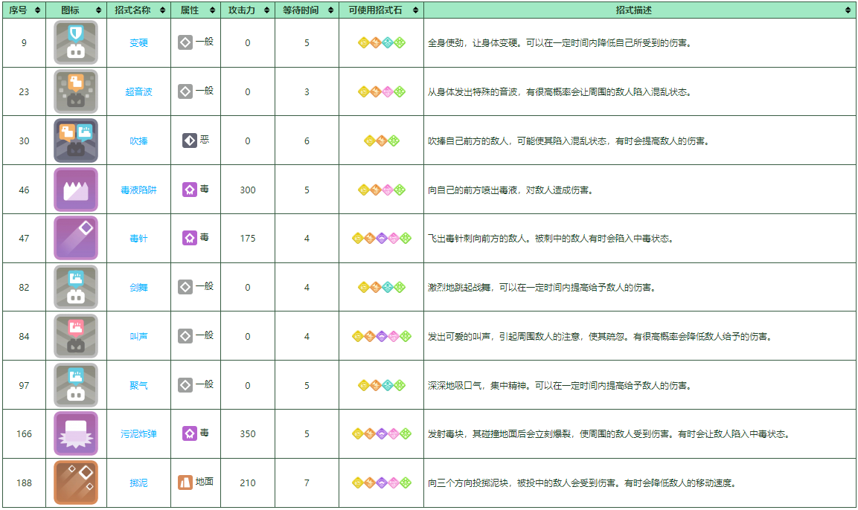
Task: Open the 聚气 move link
Action: click(138, 386)
